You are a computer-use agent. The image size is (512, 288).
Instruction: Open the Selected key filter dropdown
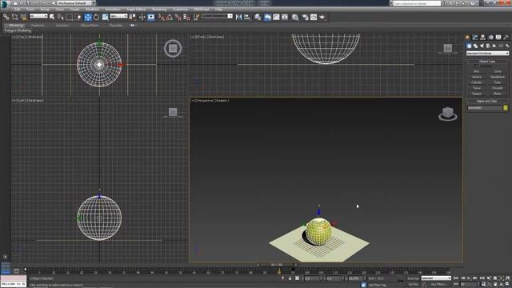click(436, 278)
